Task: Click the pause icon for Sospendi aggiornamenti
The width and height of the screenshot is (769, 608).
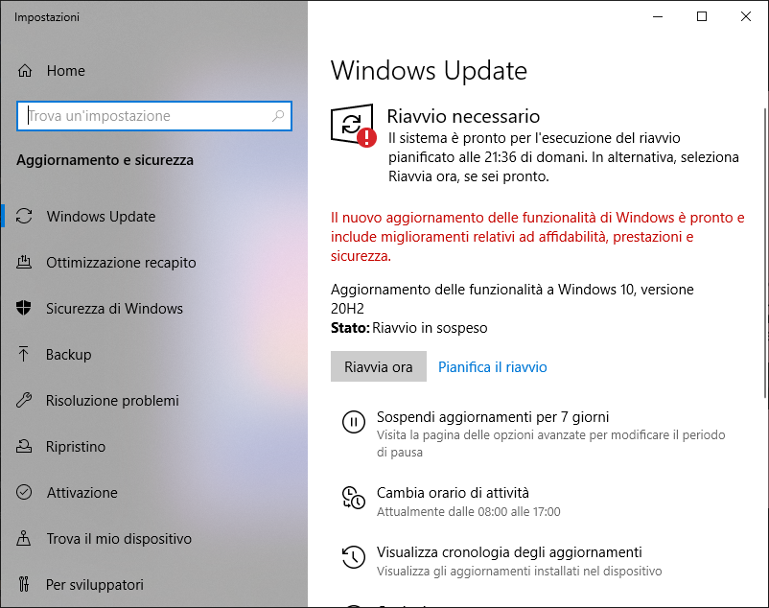Action: [354, 422]
